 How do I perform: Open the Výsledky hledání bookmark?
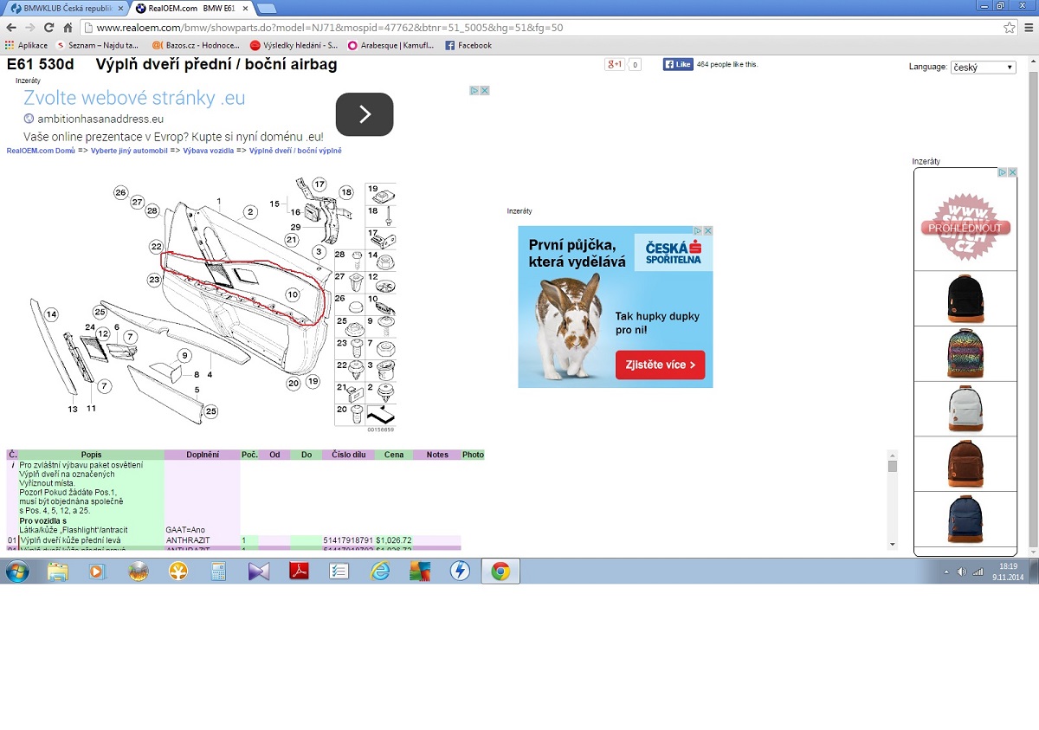294,45
